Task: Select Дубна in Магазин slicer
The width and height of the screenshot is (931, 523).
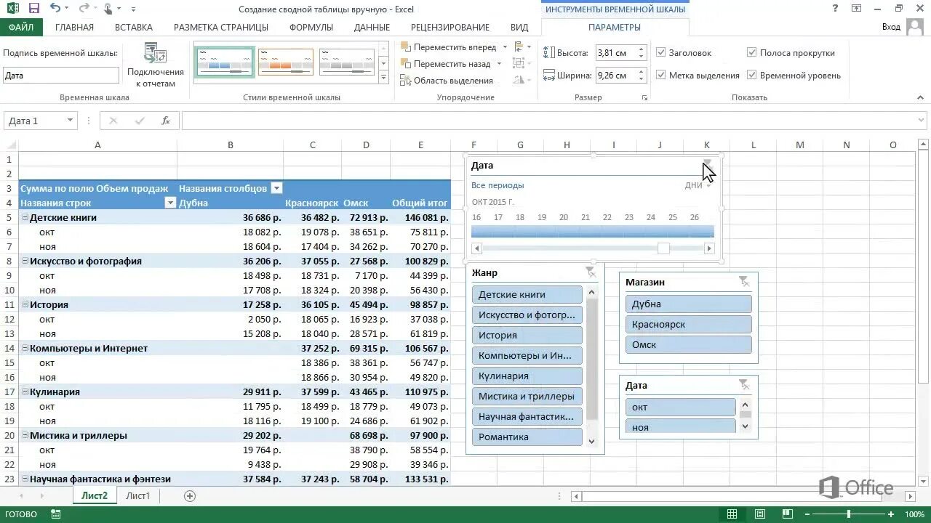Action: tap(688, 304)
